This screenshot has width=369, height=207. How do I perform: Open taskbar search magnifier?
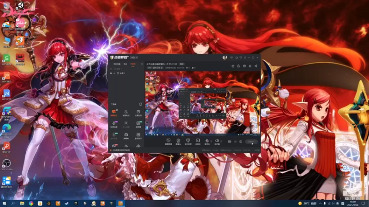pyautogui.click(x=13, y=203)
